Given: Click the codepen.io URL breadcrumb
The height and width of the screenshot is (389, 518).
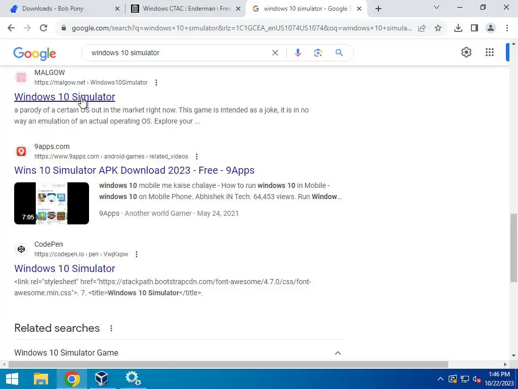Looking at the screenshot, I should click(x=81, y=254).
